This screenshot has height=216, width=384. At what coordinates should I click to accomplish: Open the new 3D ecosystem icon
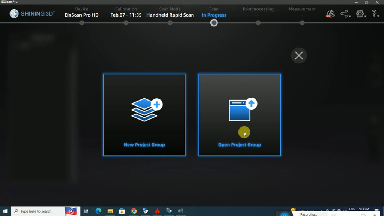(x=330, y=14)
